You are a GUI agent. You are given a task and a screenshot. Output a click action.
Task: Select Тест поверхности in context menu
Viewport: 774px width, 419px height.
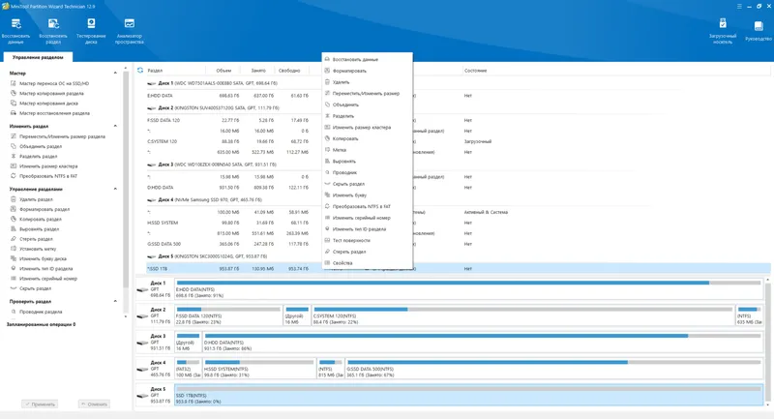pos(368,240)
